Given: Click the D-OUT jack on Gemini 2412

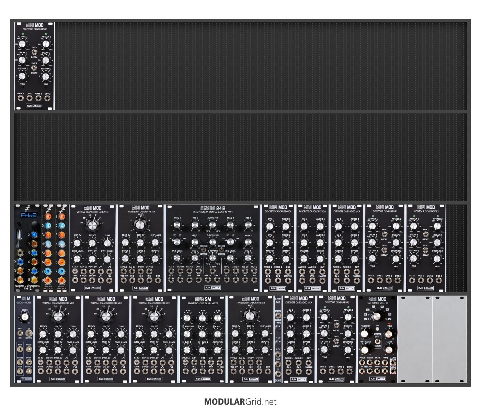Looking at the screenshot, I should 217,279.
